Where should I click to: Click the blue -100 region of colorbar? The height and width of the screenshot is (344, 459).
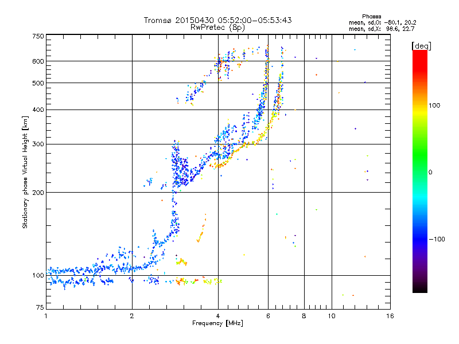(420, 239)
